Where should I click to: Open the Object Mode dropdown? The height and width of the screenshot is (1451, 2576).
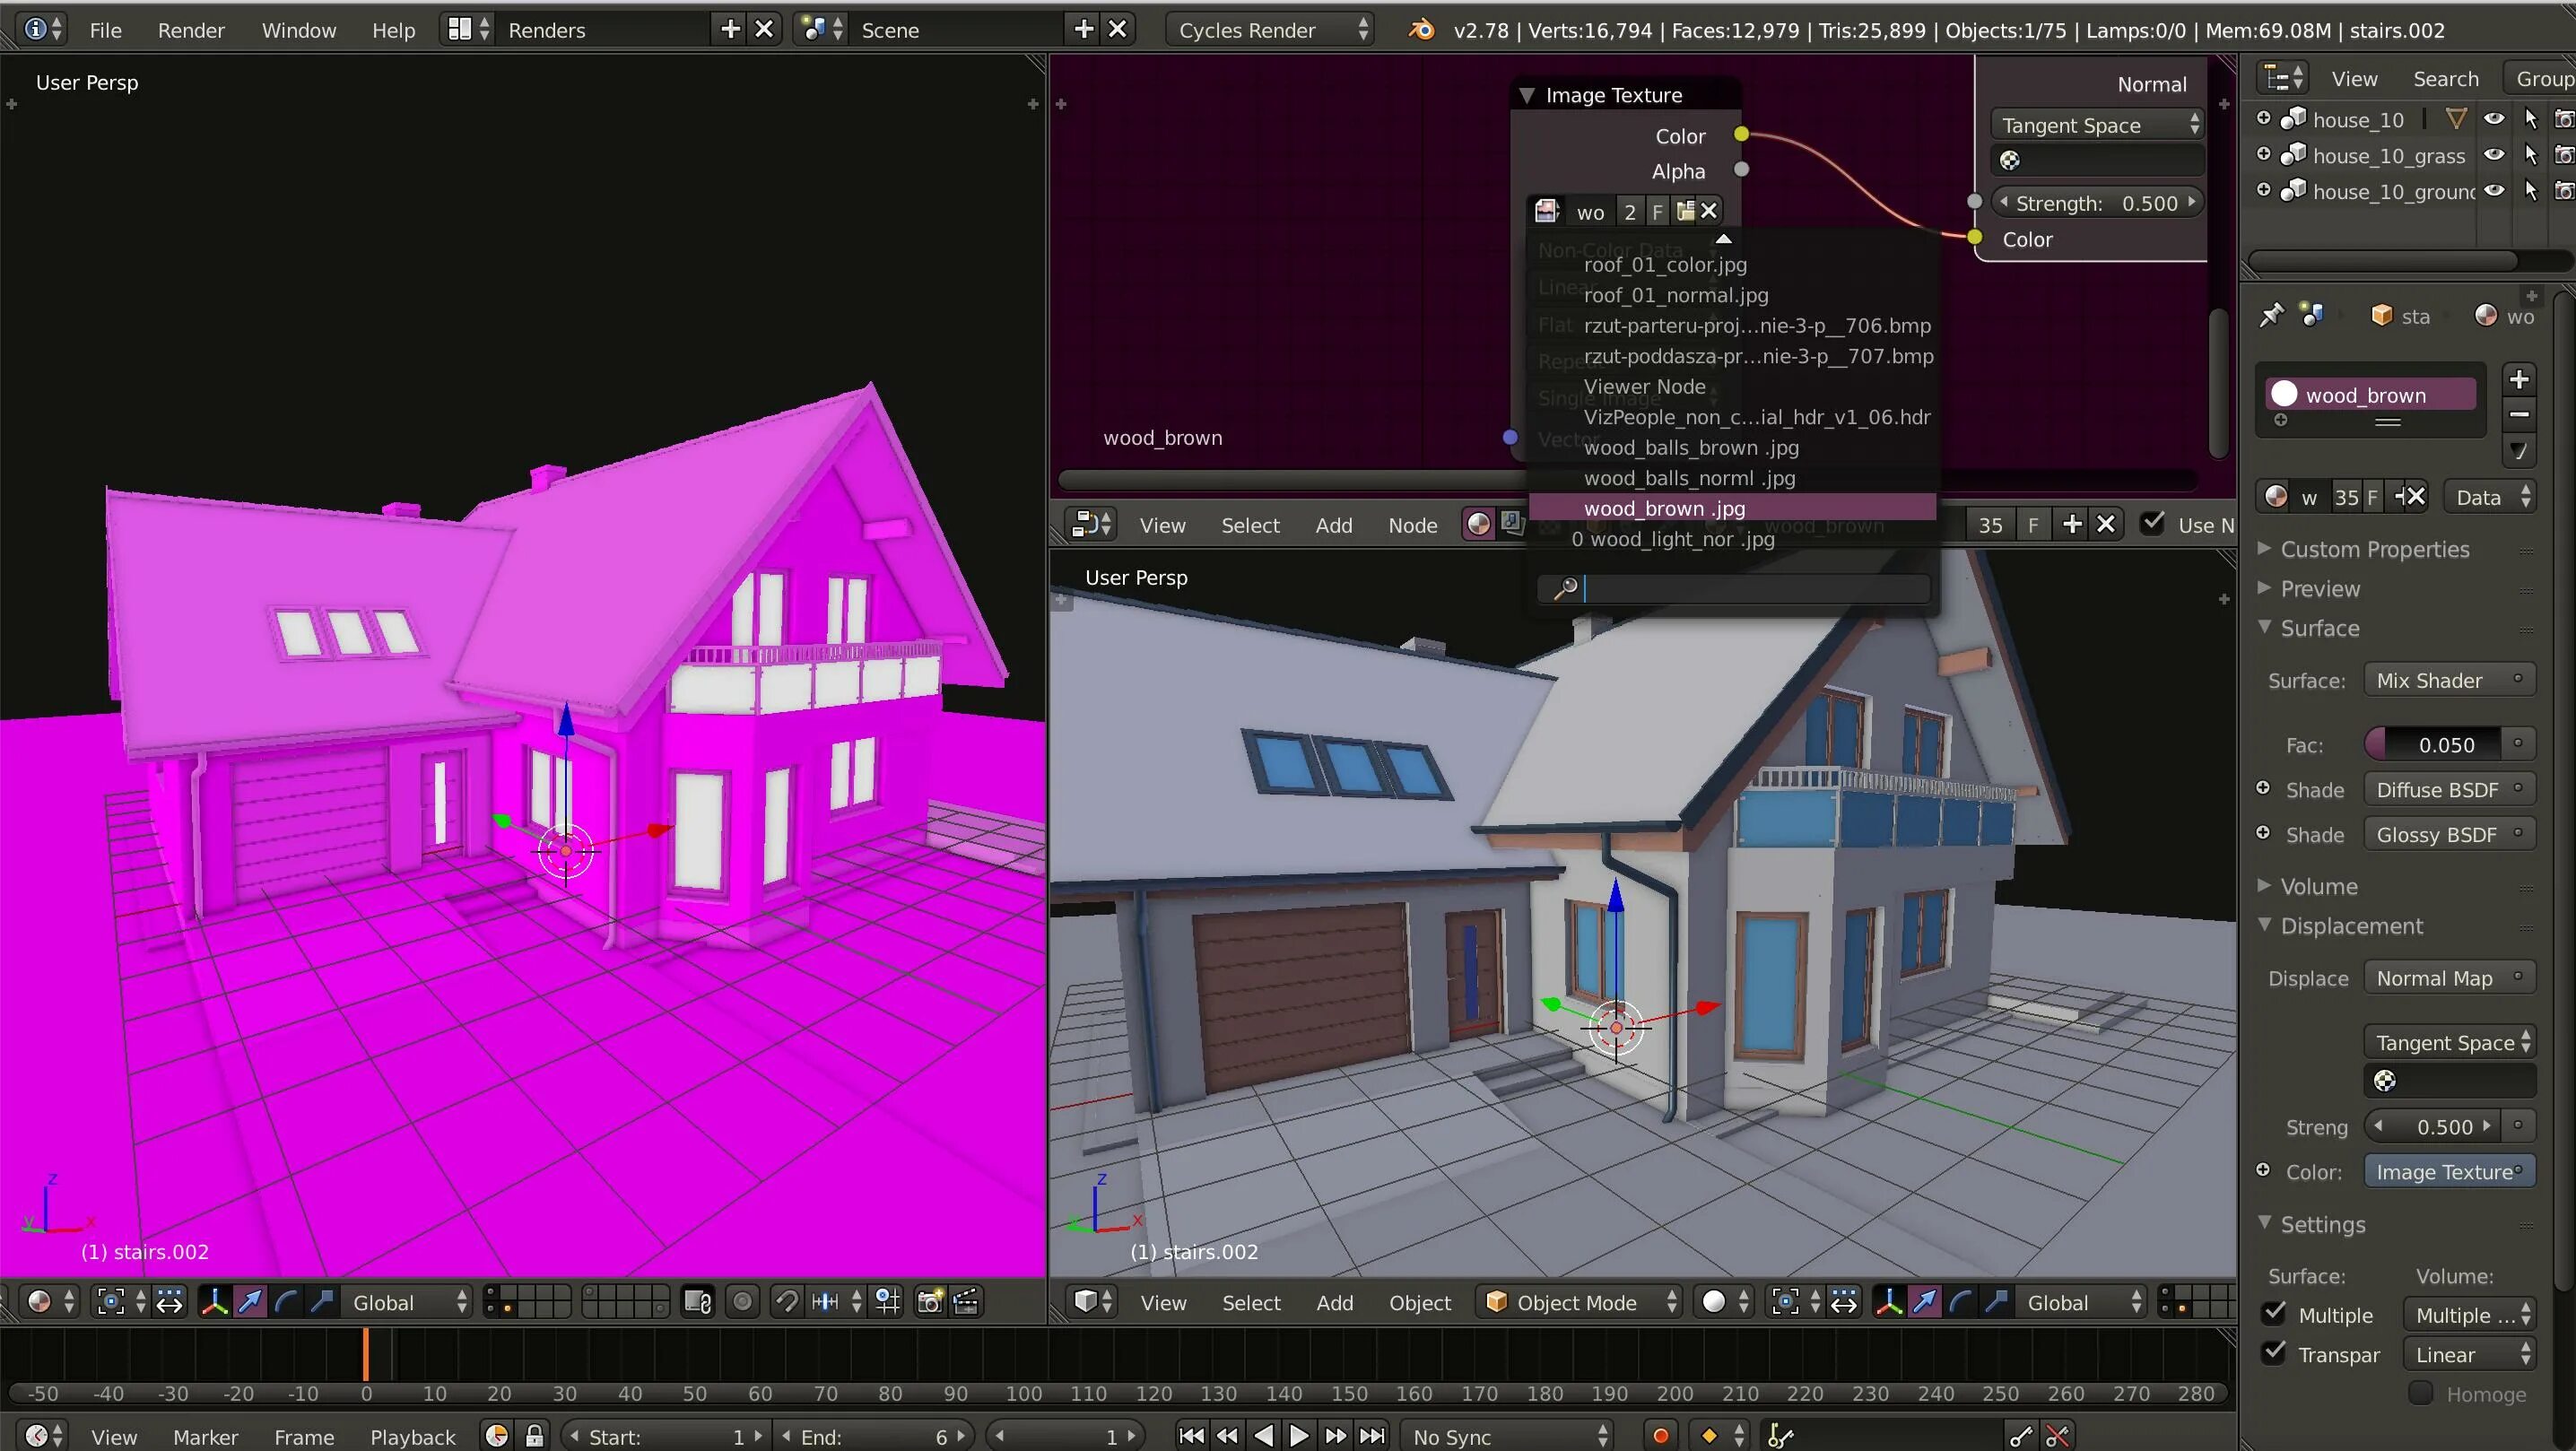point(1577,1302)
